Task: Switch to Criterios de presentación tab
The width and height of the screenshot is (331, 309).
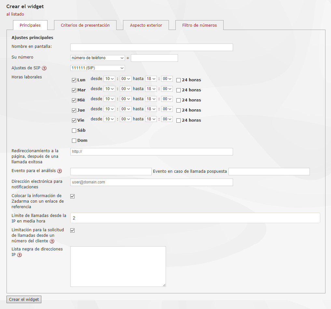Action: click(x=85, y=25)
